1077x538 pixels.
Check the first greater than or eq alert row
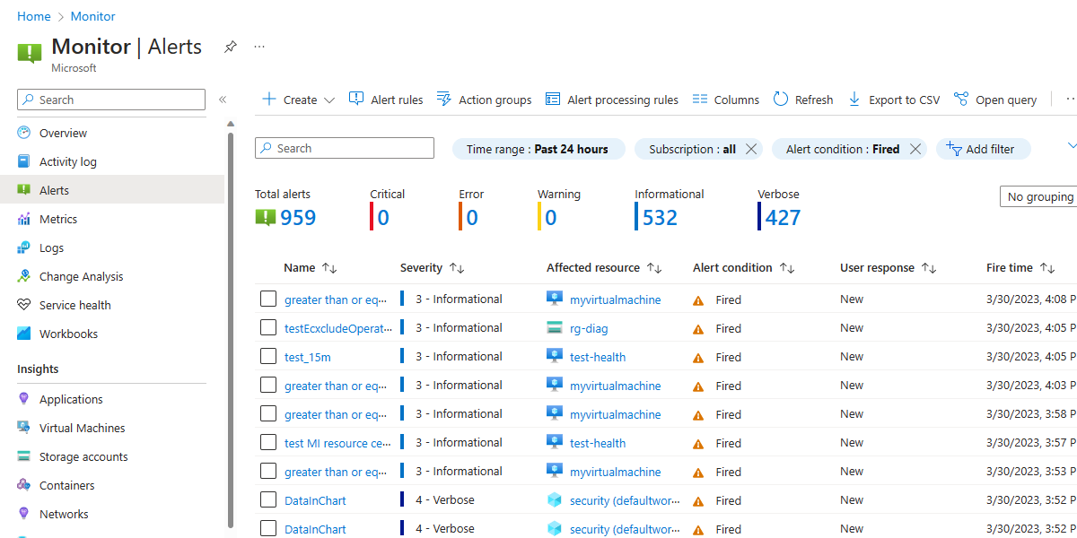point(268,299)
